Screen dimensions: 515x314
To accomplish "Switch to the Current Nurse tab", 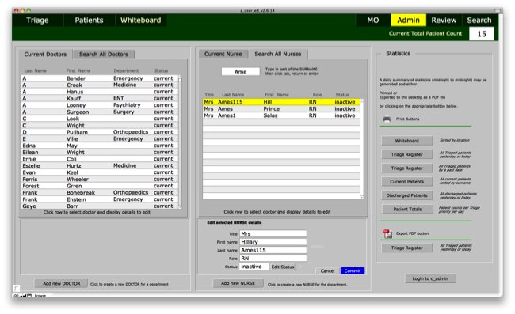I will click(x=223, y=54).
